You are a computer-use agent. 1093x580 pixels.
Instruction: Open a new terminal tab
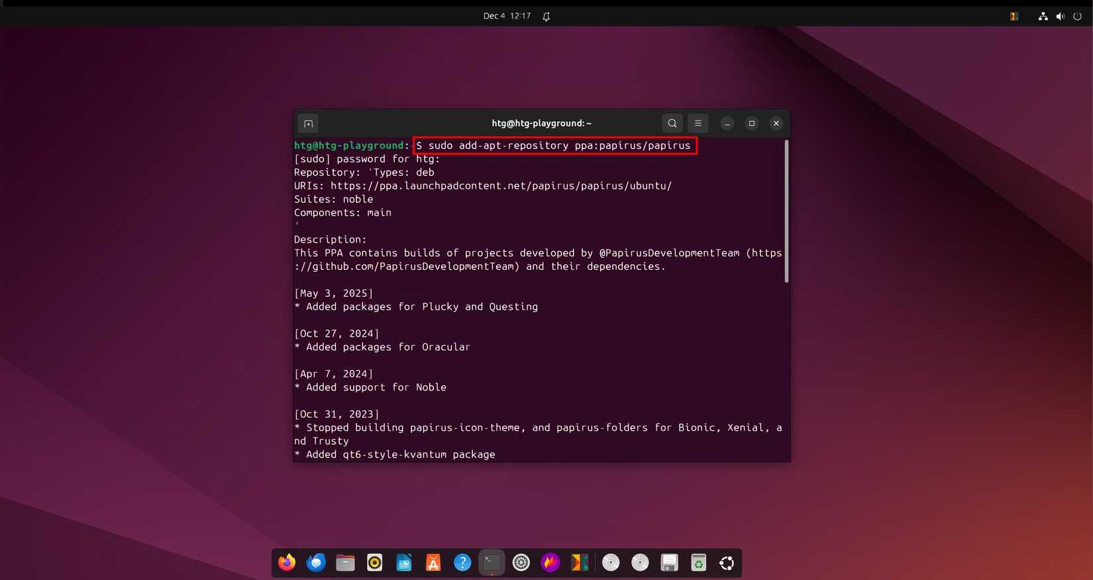point(308,123)
